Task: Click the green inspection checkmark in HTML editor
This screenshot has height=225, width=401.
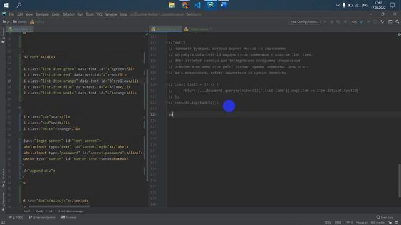Action: [x=147, y=34]
